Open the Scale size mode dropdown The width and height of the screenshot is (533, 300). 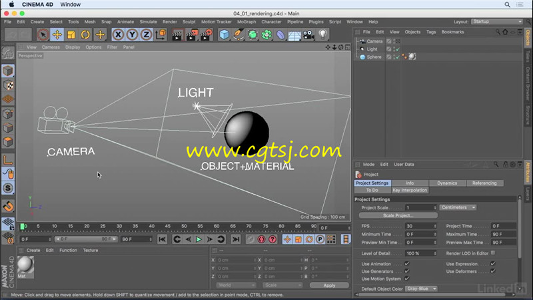point(282,285)
